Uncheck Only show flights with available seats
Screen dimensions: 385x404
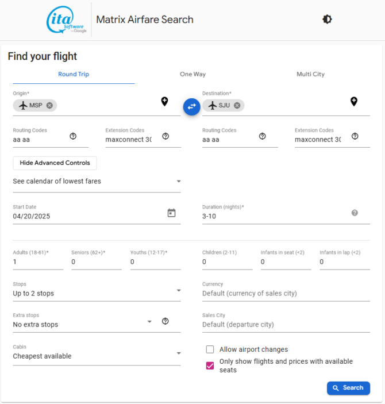click(x=210, y=365)
